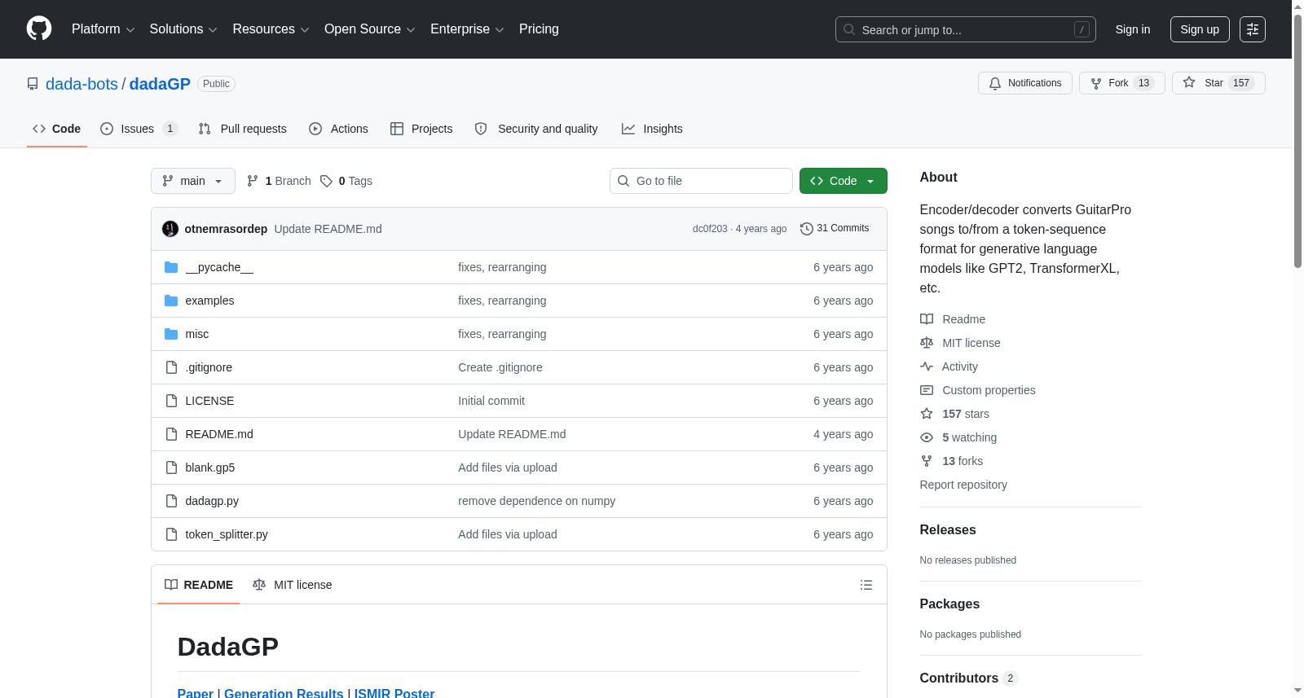Expand the Open Source menu
This screenshot has width=1304, height=698.
click(369, 29)
